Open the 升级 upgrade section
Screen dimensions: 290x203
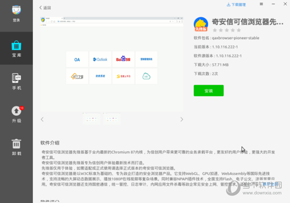point(16,114)
